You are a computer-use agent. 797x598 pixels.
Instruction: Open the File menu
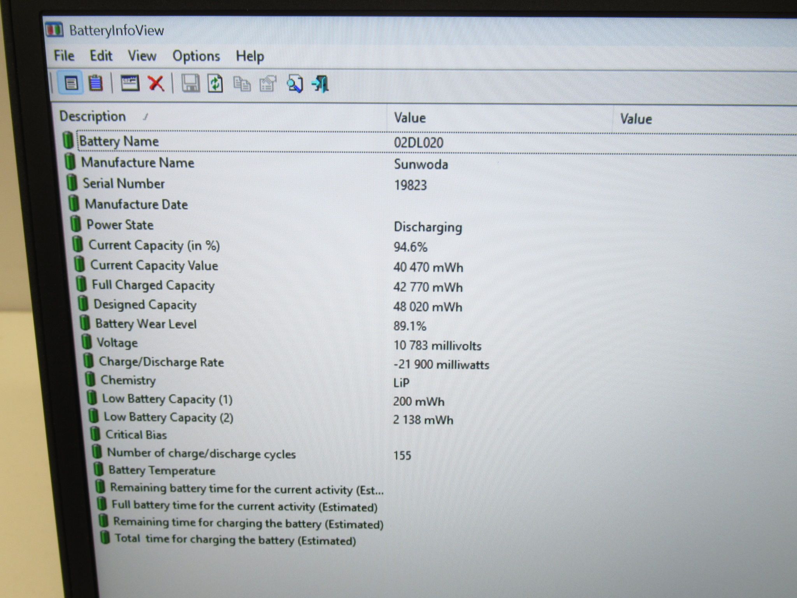pos(64,56)
